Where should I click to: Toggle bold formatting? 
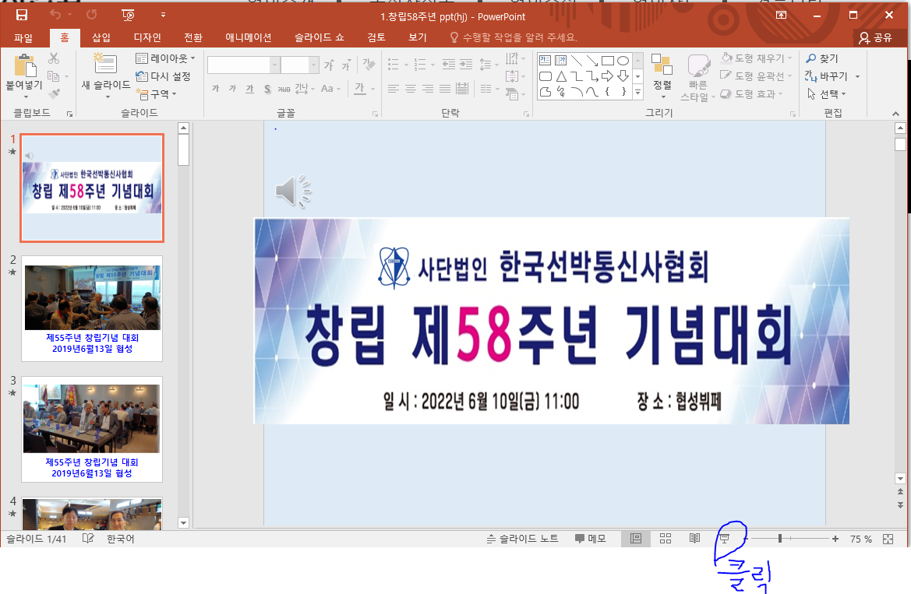(216, 88)
